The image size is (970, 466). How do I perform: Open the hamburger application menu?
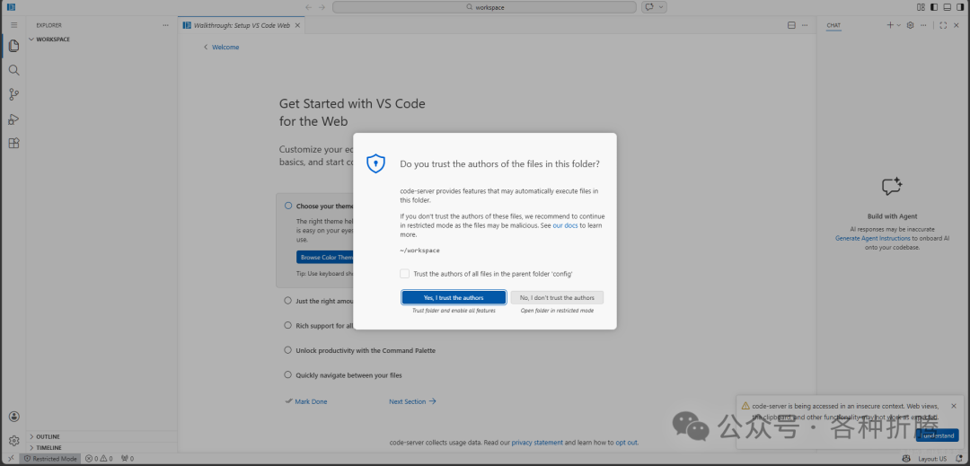13,25
